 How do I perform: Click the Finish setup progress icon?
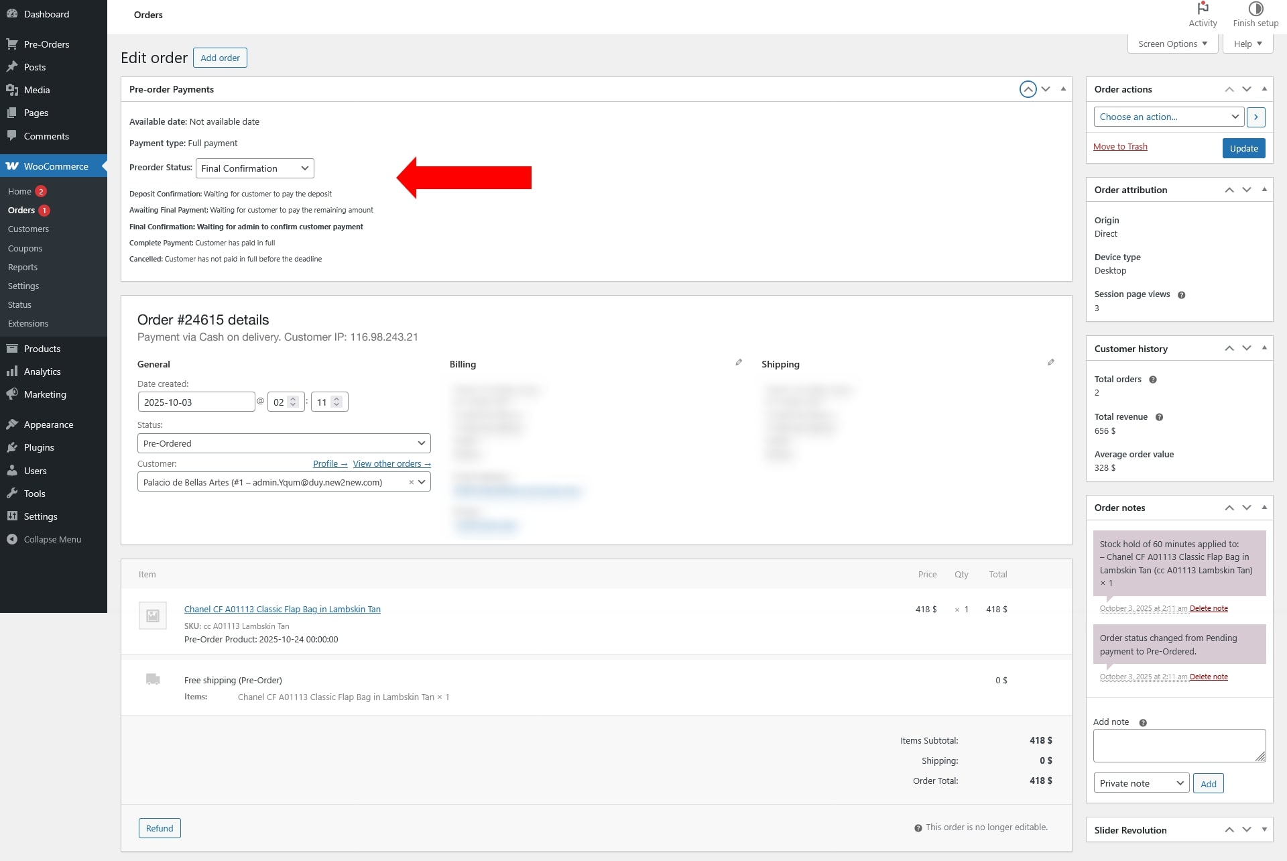point(1255,9)
